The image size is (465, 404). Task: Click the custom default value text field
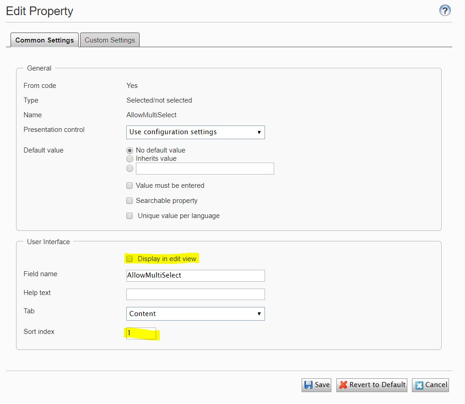click(205, 169)
